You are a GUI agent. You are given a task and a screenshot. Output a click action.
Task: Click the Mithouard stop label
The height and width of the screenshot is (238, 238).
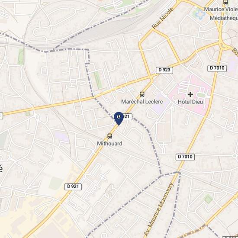pyautogui.click(x=109, y=143)
